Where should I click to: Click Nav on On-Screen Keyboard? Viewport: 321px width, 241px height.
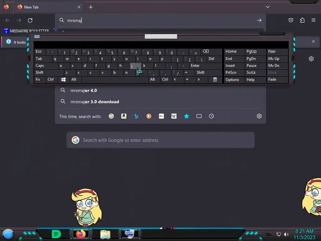click(x=277, y=51)
